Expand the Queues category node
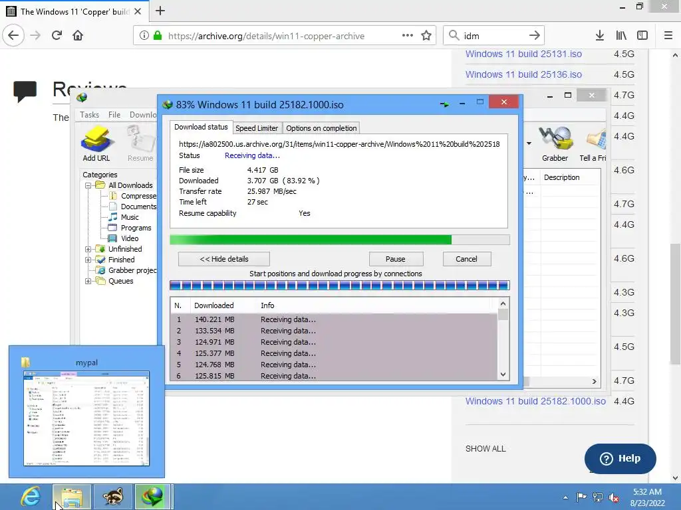The image size is (681, 510). (x=88, y=281)
